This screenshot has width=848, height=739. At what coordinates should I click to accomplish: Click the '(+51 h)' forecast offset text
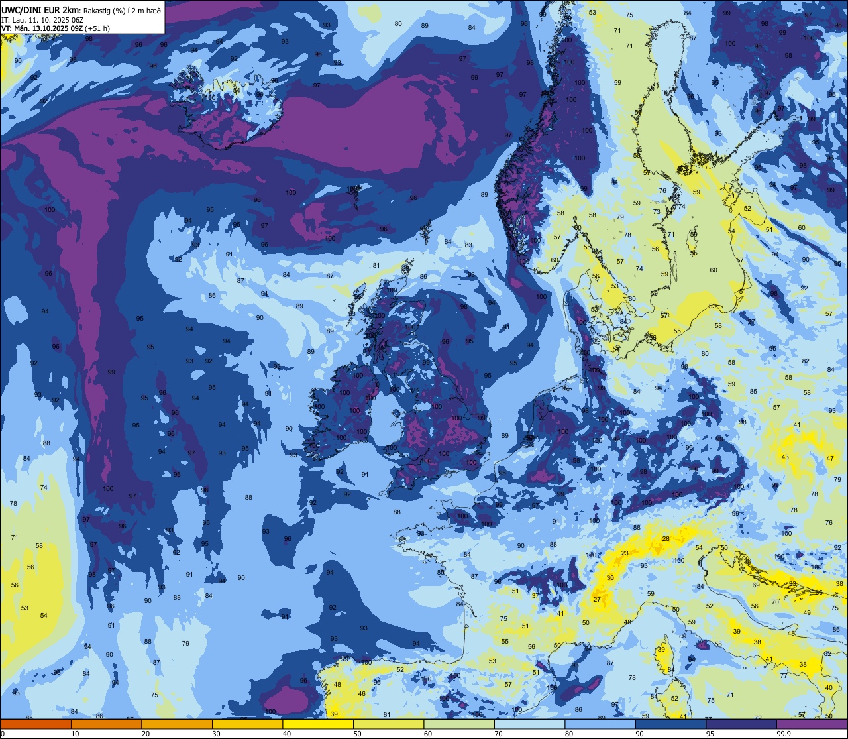(97, 28)
